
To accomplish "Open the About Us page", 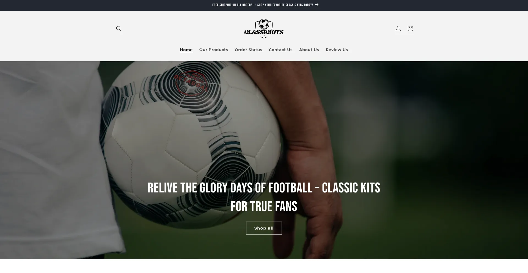I will (x=309, y=50).
